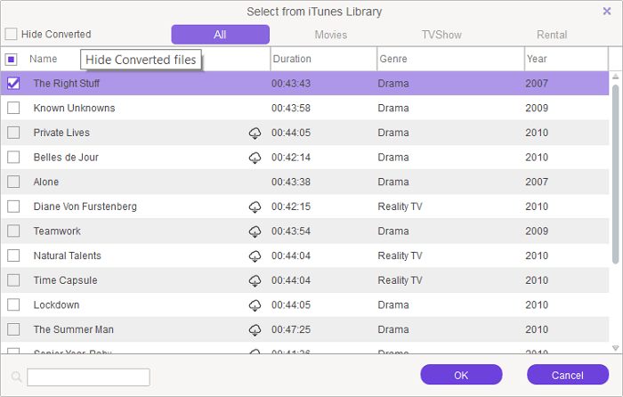Screen dimensions: 623x397
Task: Click cloud download icon for Private Lives
Action: tap(255, 133)
